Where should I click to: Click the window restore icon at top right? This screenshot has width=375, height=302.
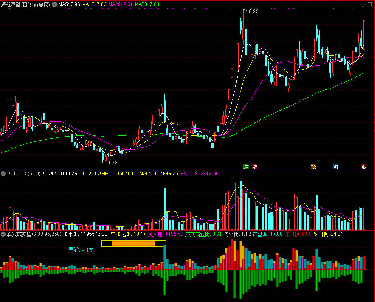[x=370, y=4]
